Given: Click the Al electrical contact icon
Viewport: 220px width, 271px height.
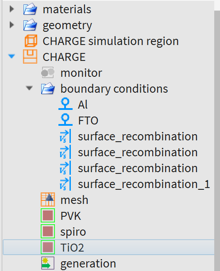Looking at the screenshot, I should point(66,104).
